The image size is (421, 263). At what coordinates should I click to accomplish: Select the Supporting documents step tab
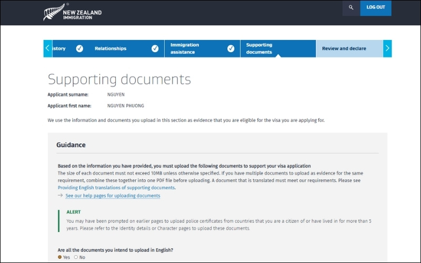(259, 48)
